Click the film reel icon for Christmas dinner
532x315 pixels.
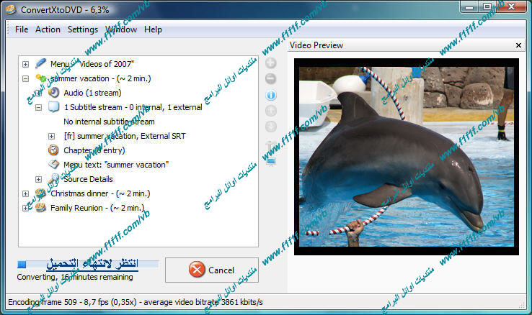point(40,193)
